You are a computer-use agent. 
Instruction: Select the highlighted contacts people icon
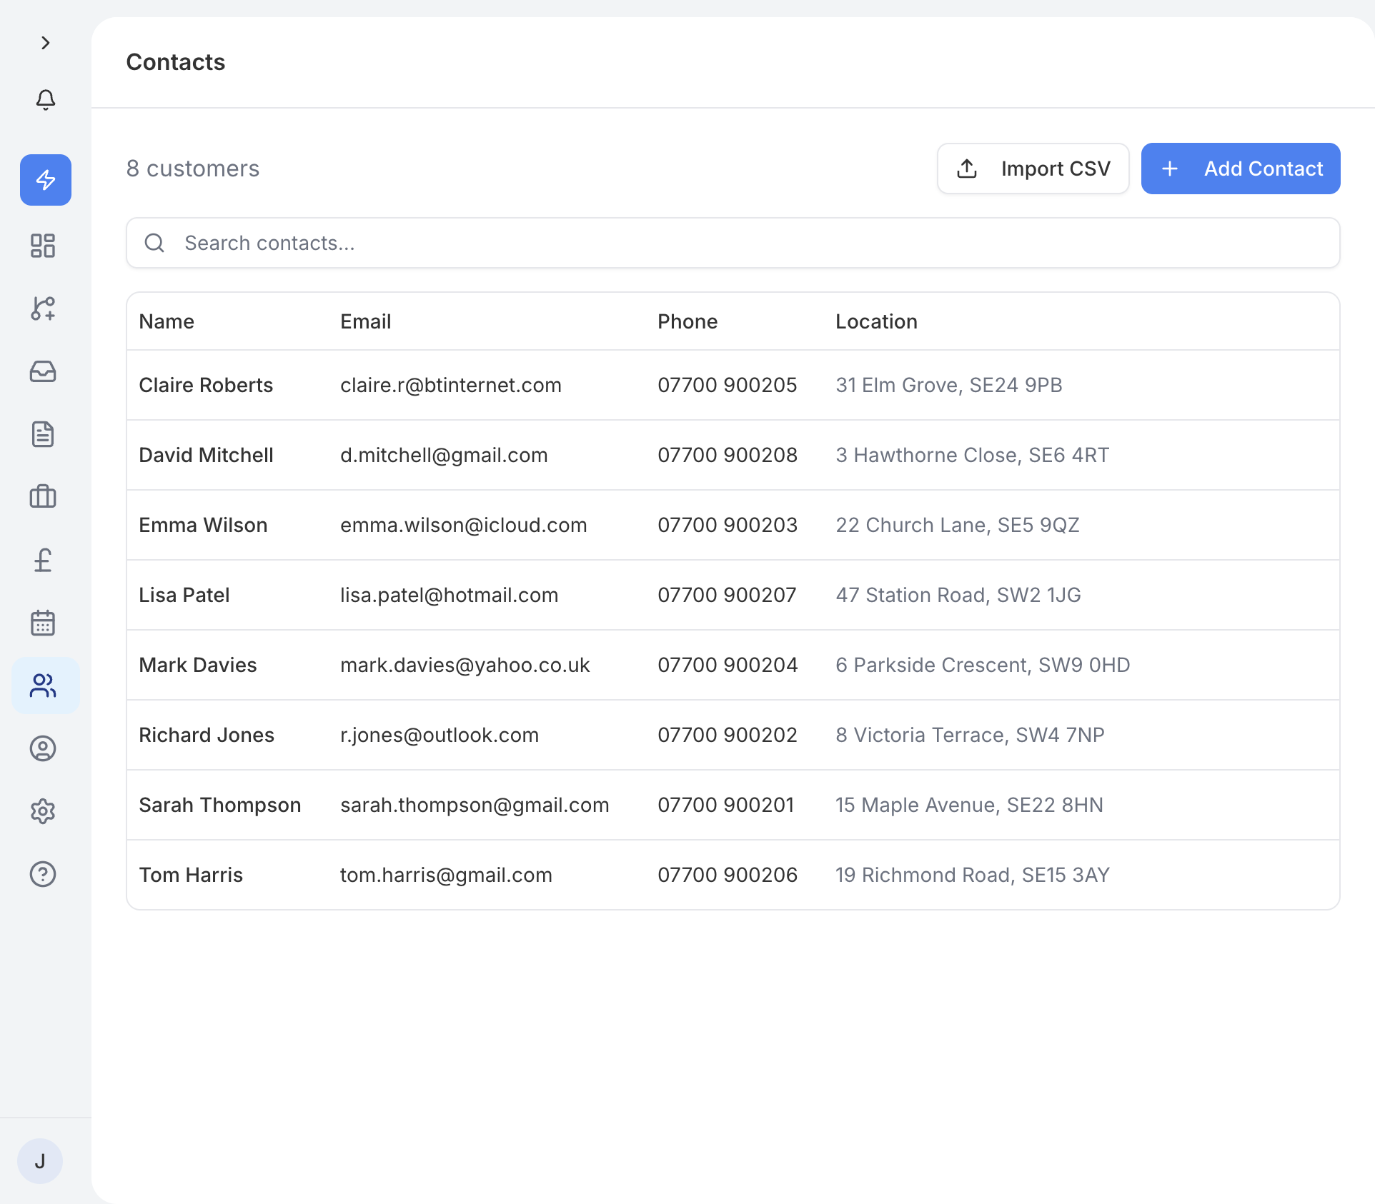(x=44, y=686)
